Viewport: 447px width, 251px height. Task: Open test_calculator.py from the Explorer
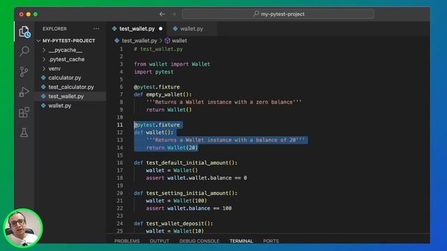pyautogui.click(x=71, y=86)
